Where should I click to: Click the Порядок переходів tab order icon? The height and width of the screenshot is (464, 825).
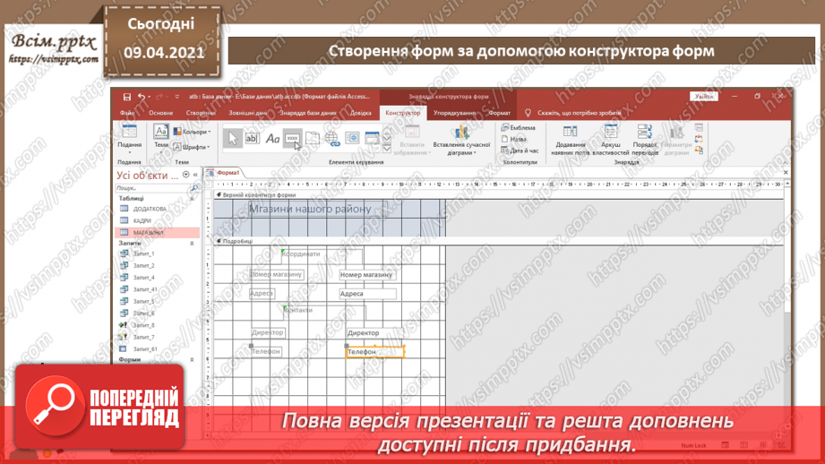(645, 139)
